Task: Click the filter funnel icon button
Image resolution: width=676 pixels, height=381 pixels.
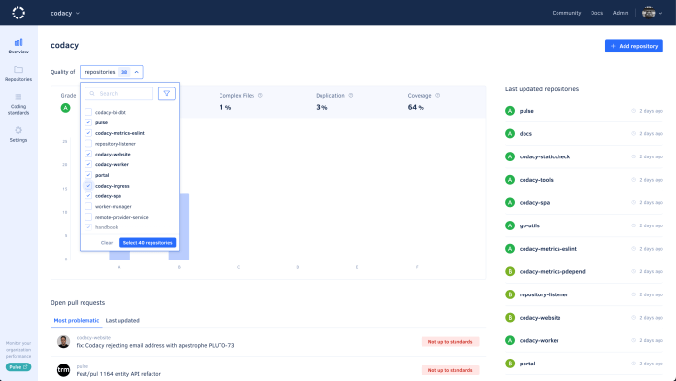Action: point(167,93)
